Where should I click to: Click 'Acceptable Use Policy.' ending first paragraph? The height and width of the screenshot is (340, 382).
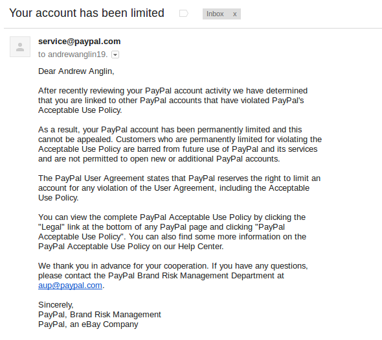tap(80, 110)
